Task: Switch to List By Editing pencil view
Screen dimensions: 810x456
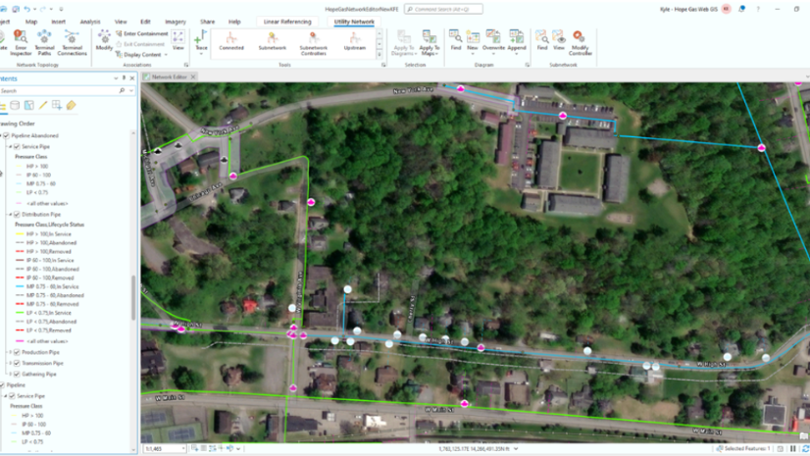Action: pyautogui.click(x=43, y=105)
